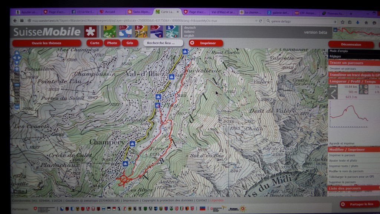Zoom the map in with plus button
Image resolution: width=380 pixels, height=214 pixels.
click(17, 69)
